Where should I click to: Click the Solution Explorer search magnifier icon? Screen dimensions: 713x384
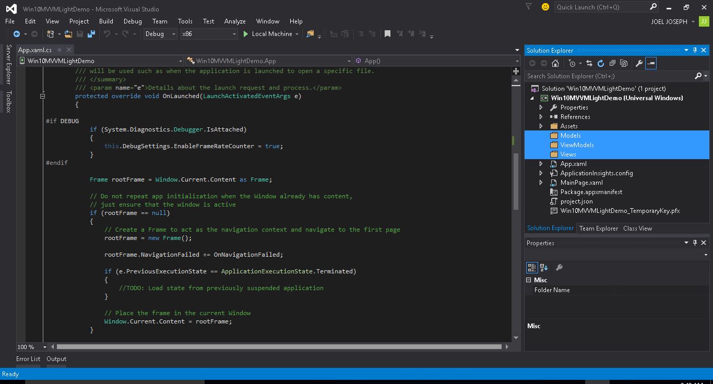[x=698, y=76]
